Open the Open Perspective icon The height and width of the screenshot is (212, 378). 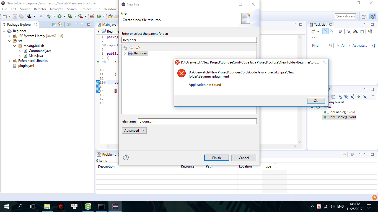click(x=364, y=17)
